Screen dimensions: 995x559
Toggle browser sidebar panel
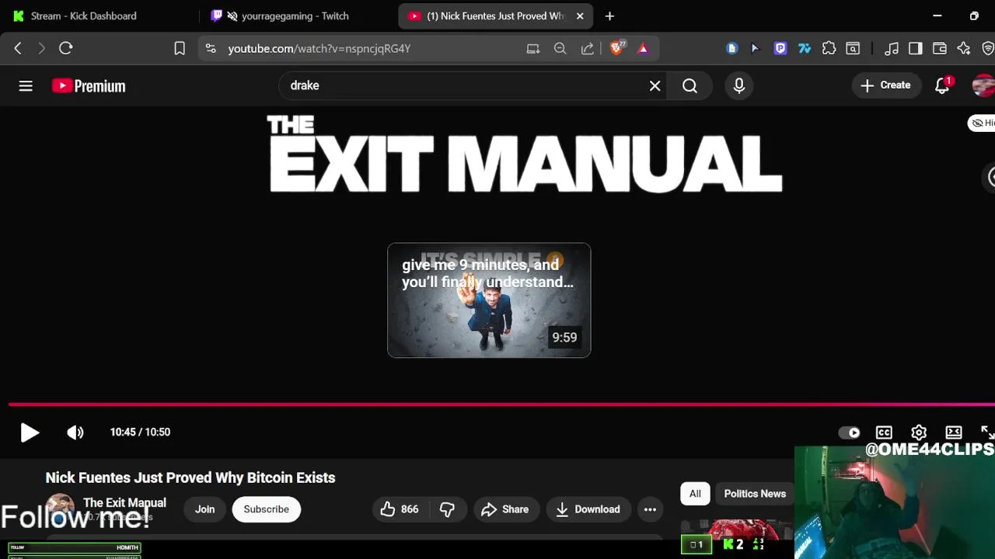pos(916,48)
